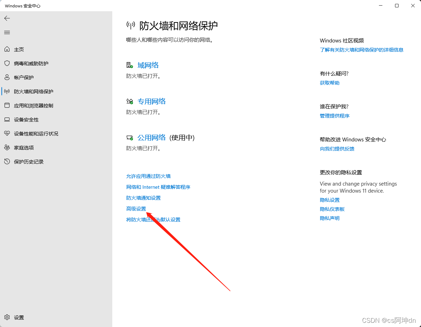The width and height of the screenshot is (421, 327).
Task: Click the 管理提供程序 link
Action: click(335, 116)
